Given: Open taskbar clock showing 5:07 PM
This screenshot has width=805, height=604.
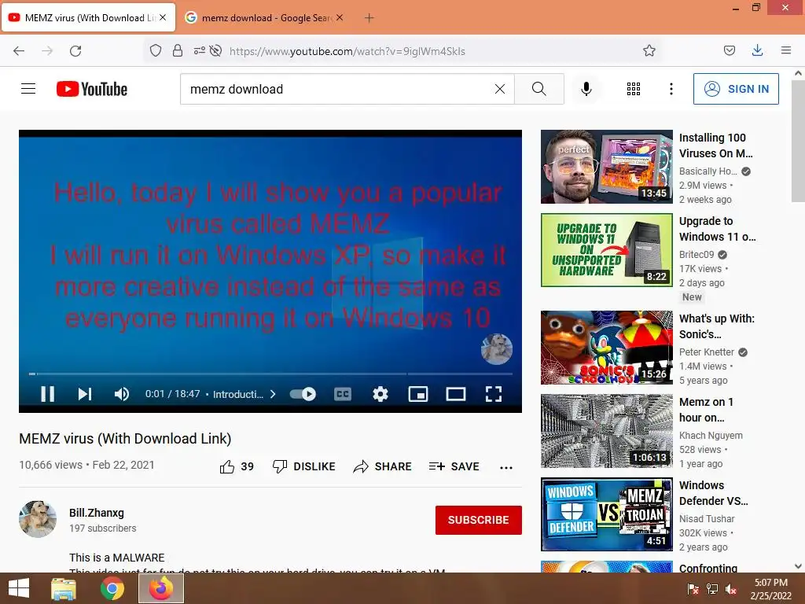Looking at the screenshot, I should click(770, 589).
